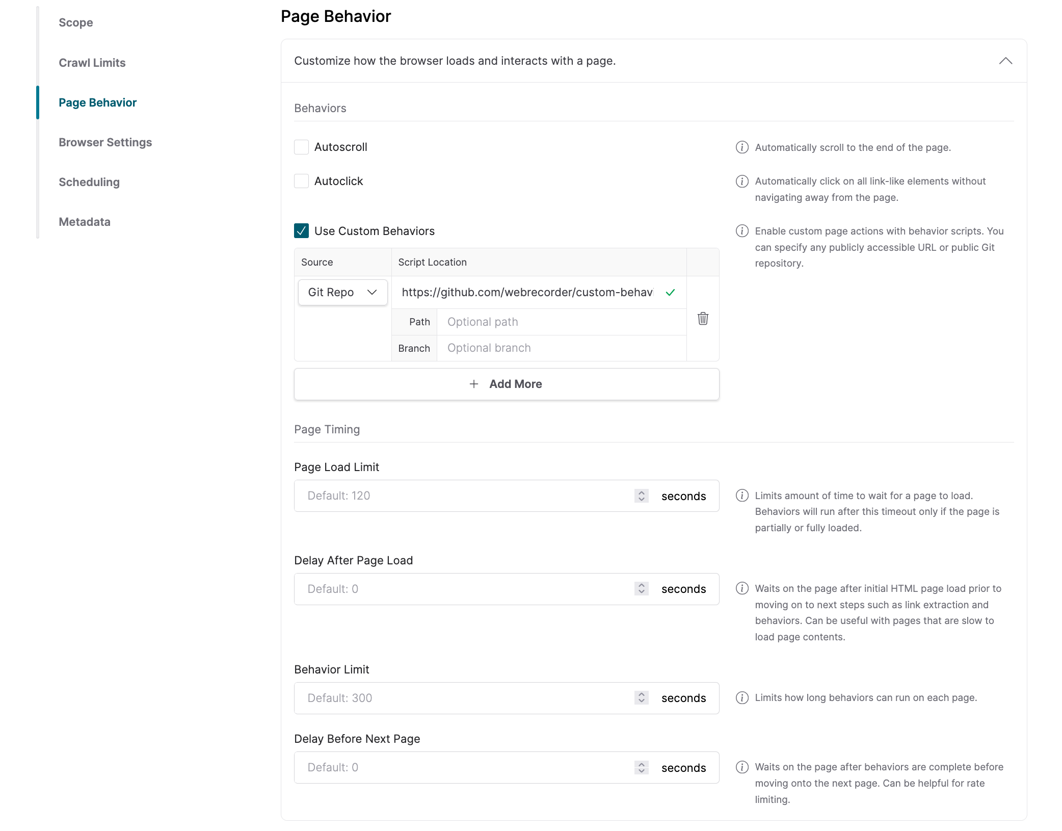This screenshot has height=831, width=1062.
Task: Open the Git Repo source dropdown
Action: point(342,292)
